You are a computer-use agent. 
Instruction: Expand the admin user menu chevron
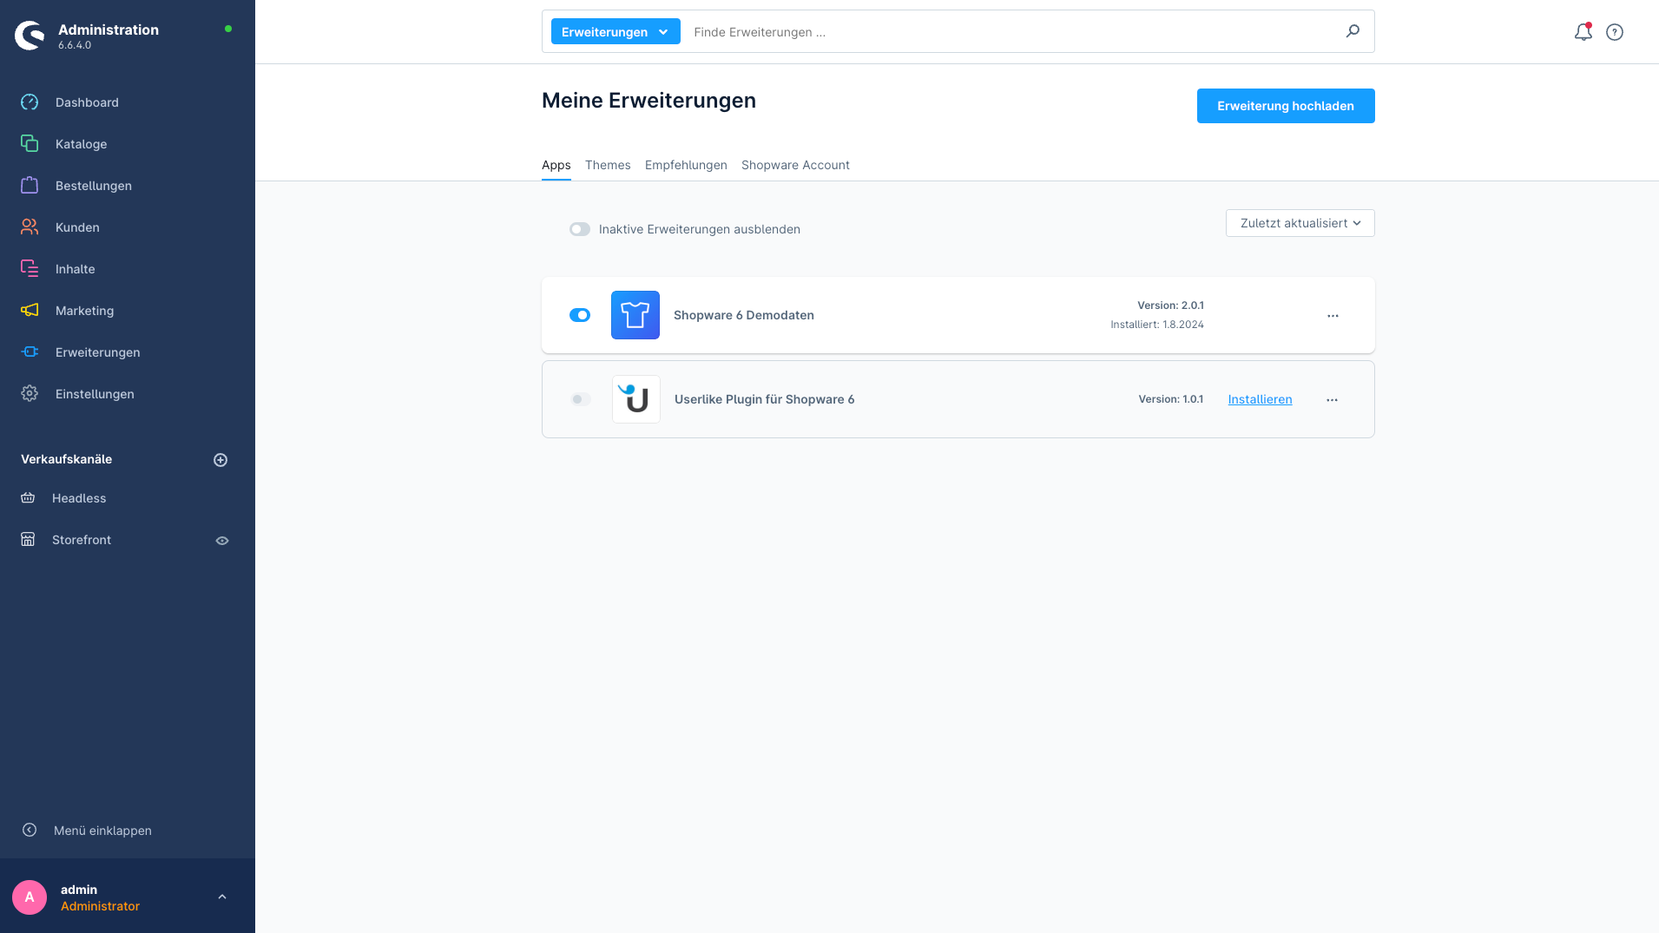point(222,897)
